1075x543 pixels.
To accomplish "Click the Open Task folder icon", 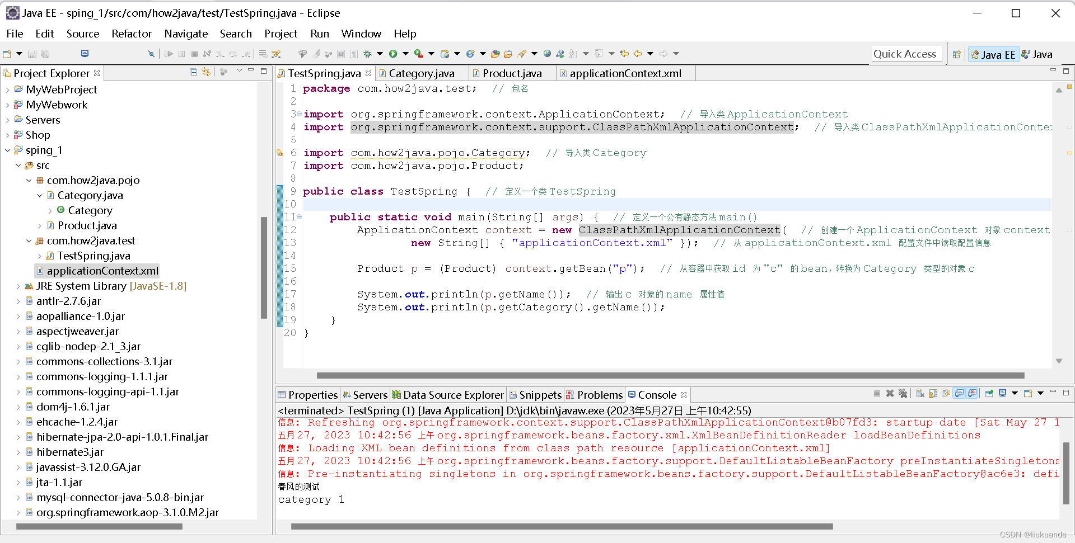I will pos(508,54).
